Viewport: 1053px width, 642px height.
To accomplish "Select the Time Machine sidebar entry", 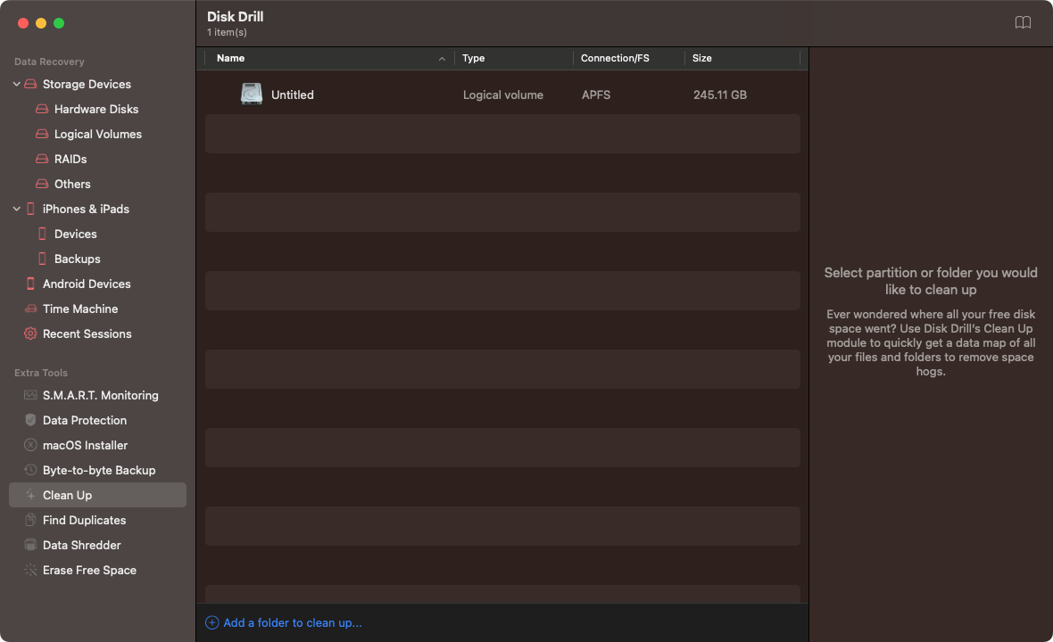I will pyautogui.click(x=79, y=309).
